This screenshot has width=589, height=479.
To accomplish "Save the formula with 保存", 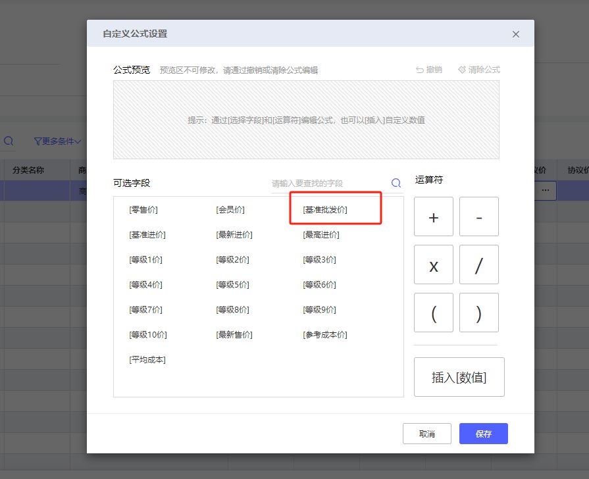I will 483,434.
